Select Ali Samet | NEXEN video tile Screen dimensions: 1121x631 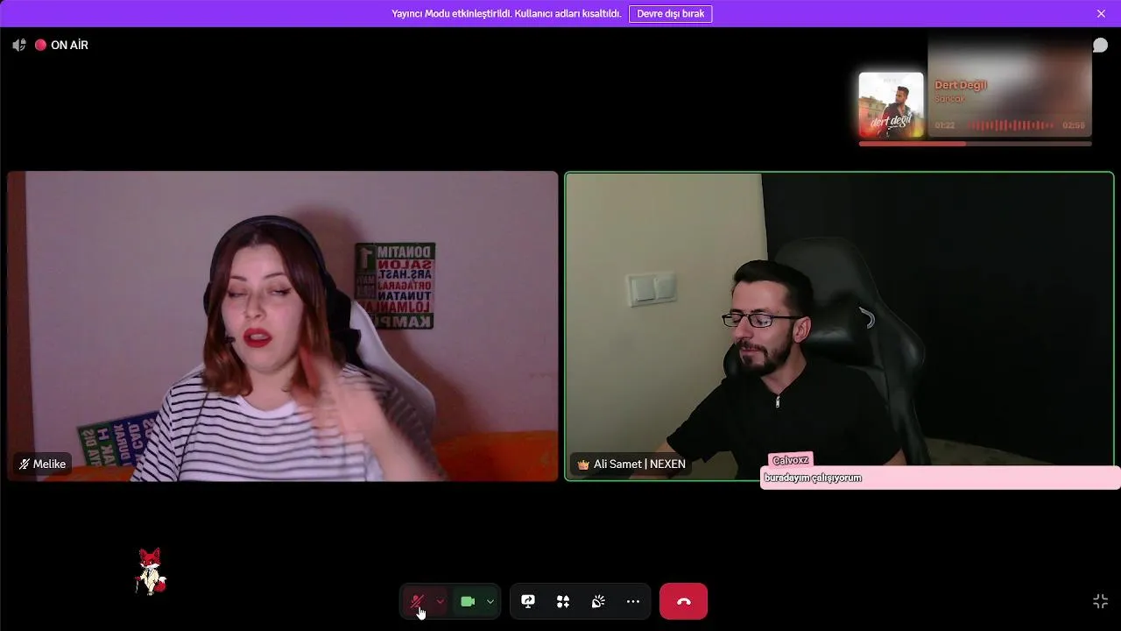pyautogui.click(x=839, y=326)
